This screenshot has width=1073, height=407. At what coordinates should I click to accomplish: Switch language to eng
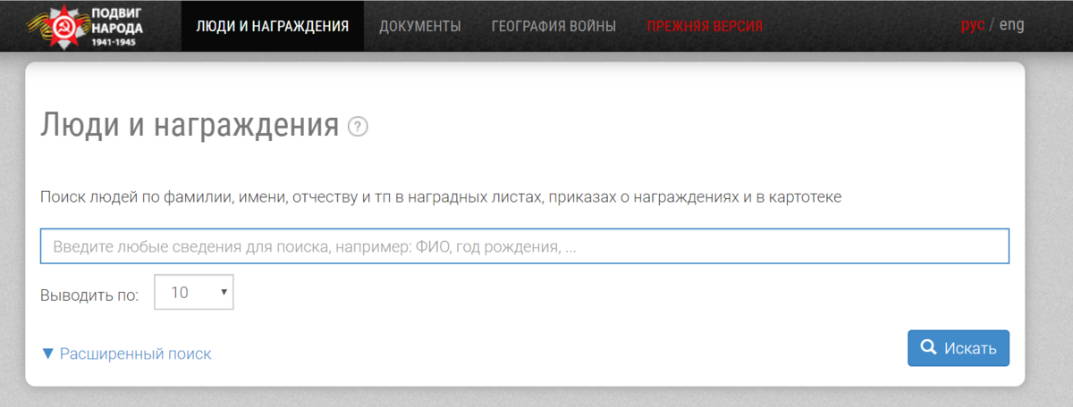1011,25
